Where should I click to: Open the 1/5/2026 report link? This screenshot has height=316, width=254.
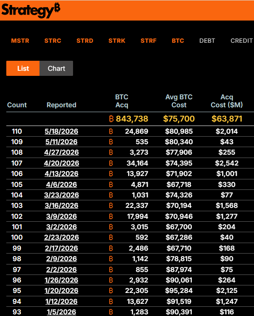(61, 312)
